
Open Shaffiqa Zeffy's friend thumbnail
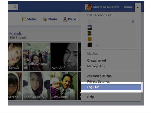(36, 86)
